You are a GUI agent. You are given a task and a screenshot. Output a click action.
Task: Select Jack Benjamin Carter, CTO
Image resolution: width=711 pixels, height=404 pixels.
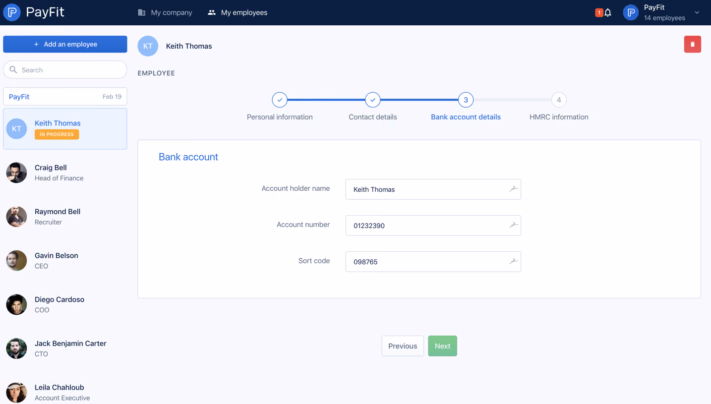65,348
